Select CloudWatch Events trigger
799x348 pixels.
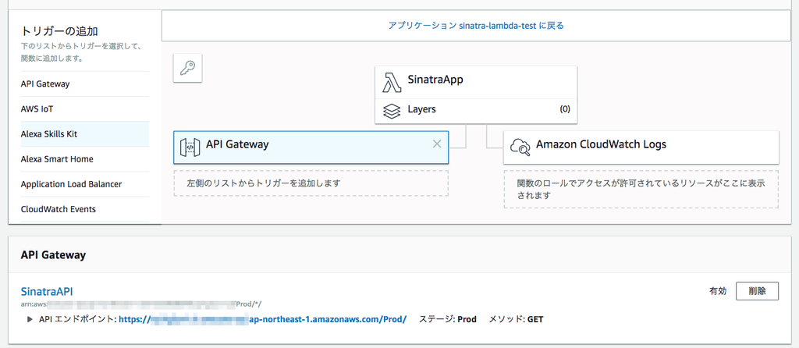84,209
